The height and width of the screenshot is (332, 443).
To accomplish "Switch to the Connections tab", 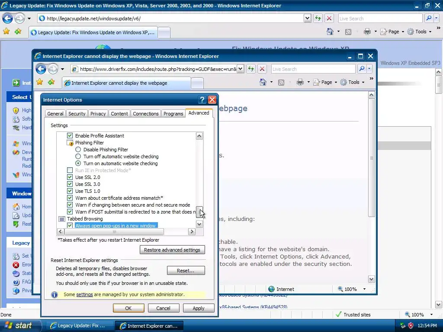I will (146, 114).
